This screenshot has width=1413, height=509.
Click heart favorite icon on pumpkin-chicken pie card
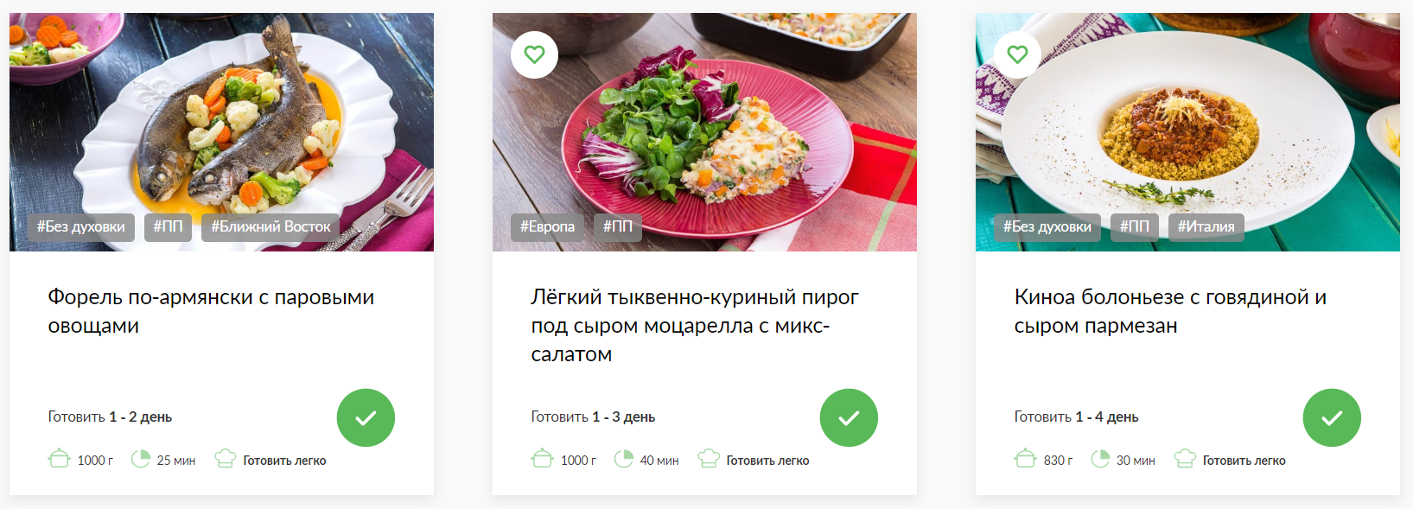tap(534, 54)
